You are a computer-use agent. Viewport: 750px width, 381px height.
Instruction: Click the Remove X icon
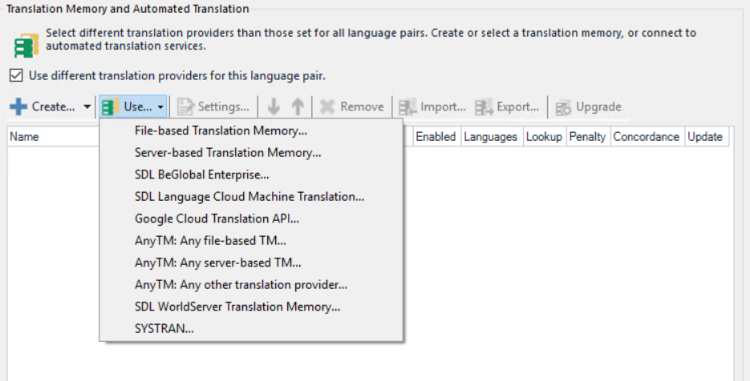pos(327,106)
